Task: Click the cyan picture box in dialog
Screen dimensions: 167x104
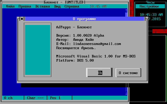Action: pyautogui.click(x=38, y=50)
